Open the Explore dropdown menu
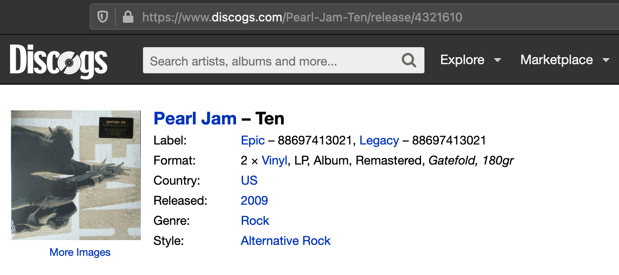 coord(462,60)
